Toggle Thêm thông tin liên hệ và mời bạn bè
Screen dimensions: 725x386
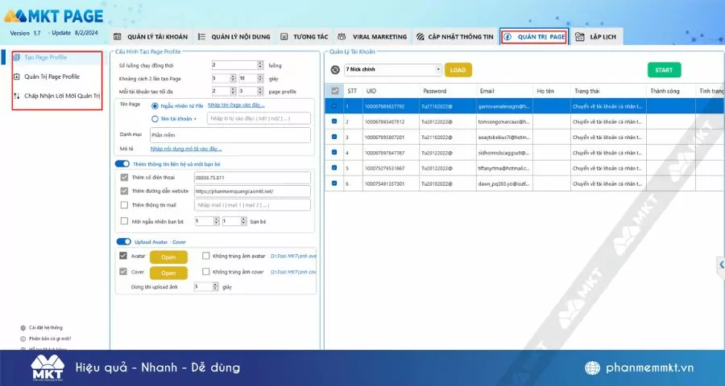[x=122, y=164]
